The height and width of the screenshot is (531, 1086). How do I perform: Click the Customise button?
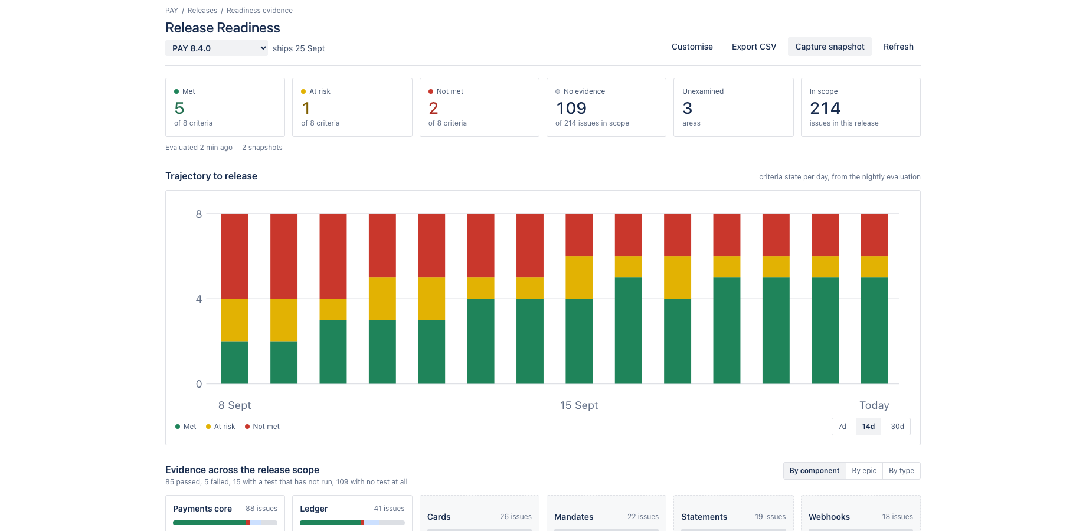point(692,47)
